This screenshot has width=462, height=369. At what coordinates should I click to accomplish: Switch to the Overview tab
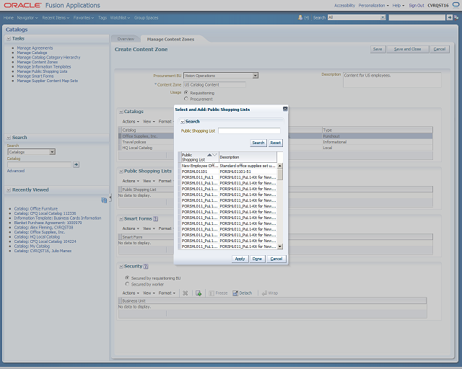[x=126, y=39]
